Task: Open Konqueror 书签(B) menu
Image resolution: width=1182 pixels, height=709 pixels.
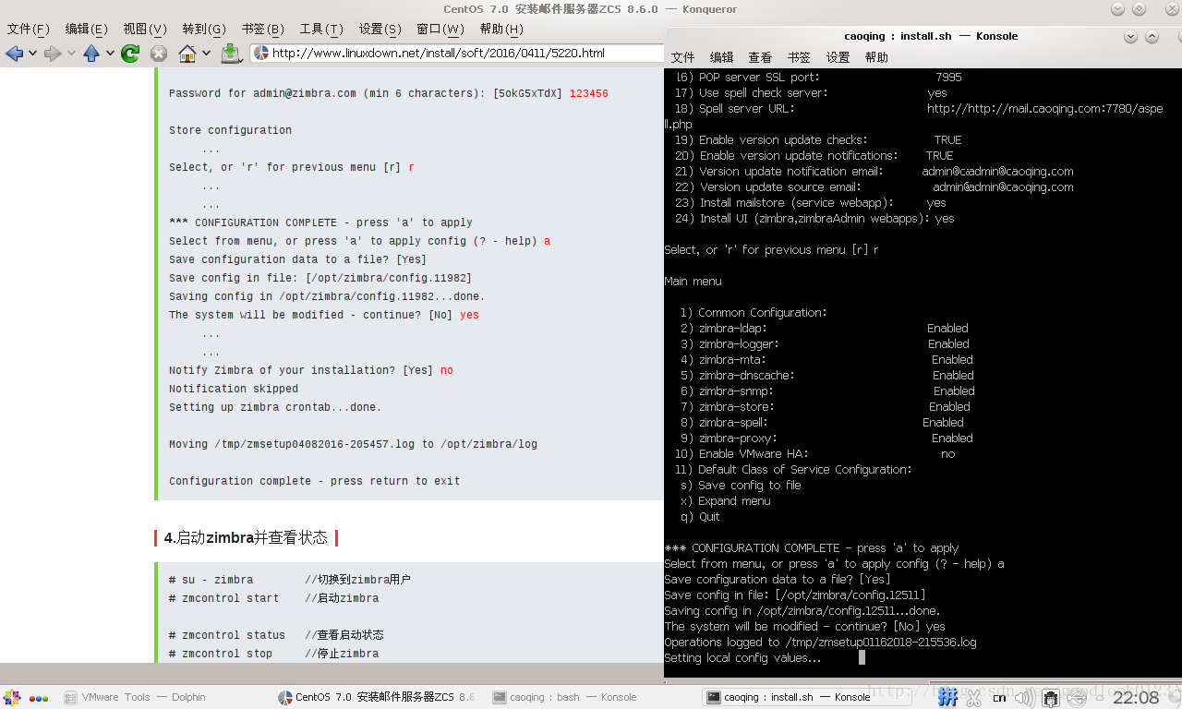Action: (x=263, y=30)
